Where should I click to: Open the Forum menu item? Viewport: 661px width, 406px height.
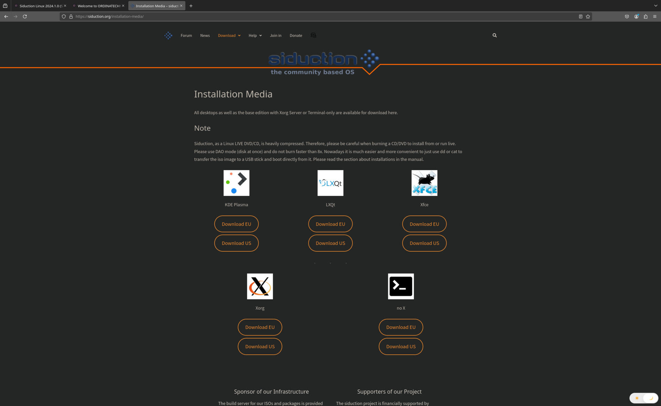point(186,35)
